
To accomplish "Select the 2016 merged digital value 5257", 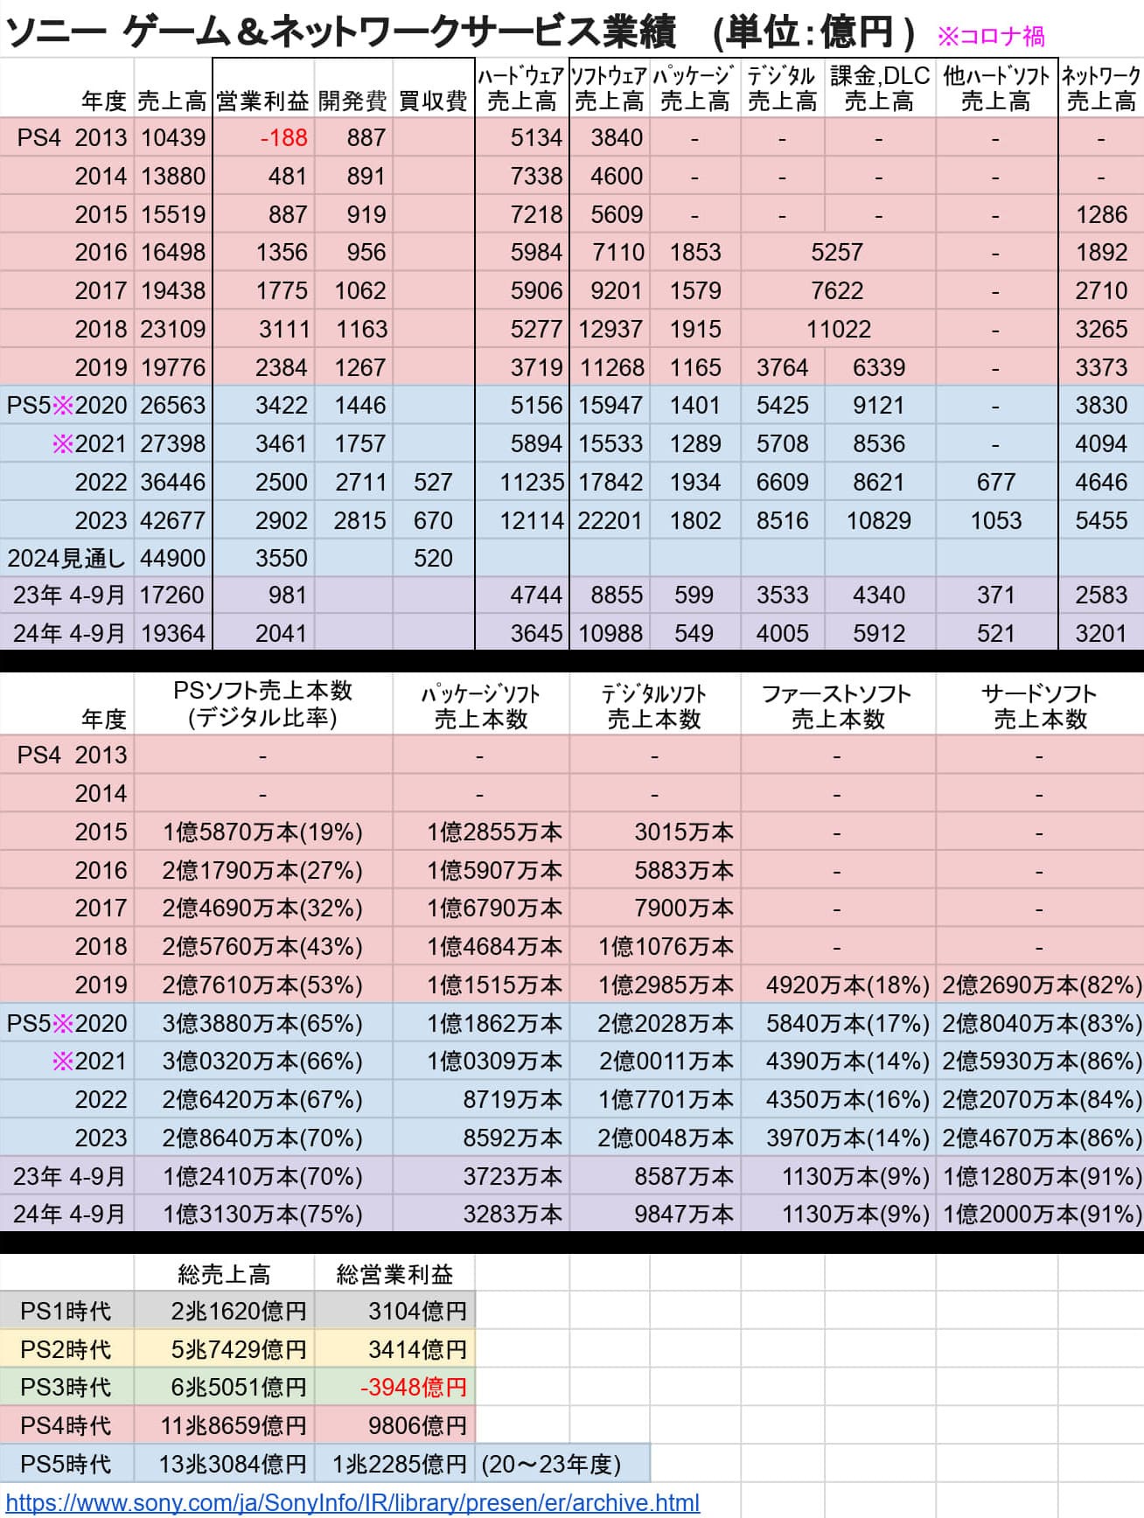I will (x=837, y=253).
